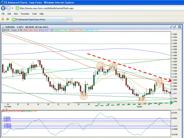The width and height of the screenshot is (184, 138).
Task: Open Favorites Center star icon
Action: [x=3, y=19]
